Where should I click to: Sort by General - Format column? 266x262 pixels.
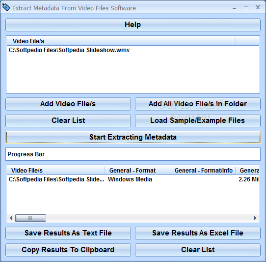(137, 171)
